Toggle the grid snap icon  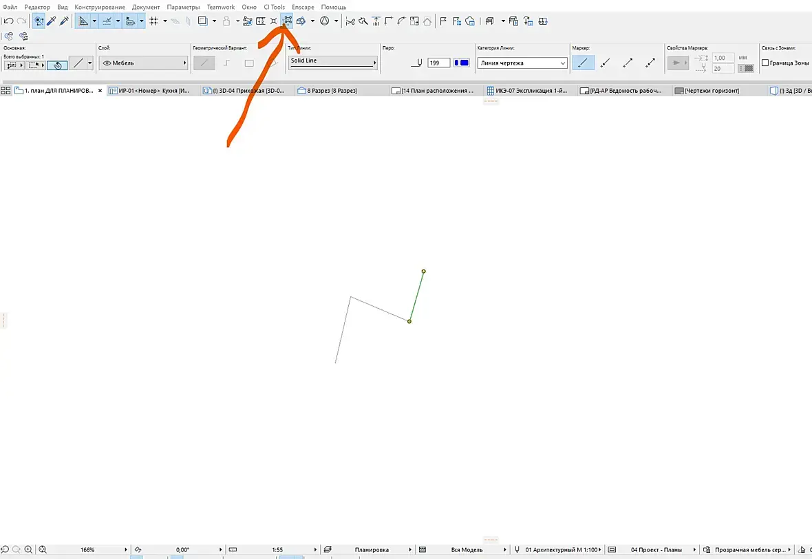(154, 21)
